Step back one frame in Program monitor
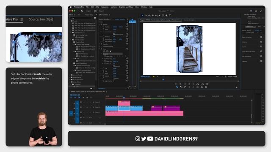This screenshot has height=152, width=271. (185, 84)
